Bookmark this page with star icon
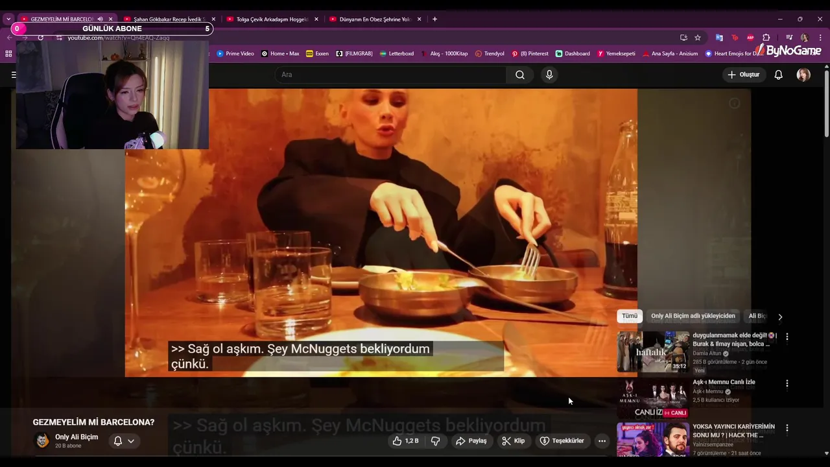This screenshot has width=830, height=467. (x=698, y=38)
